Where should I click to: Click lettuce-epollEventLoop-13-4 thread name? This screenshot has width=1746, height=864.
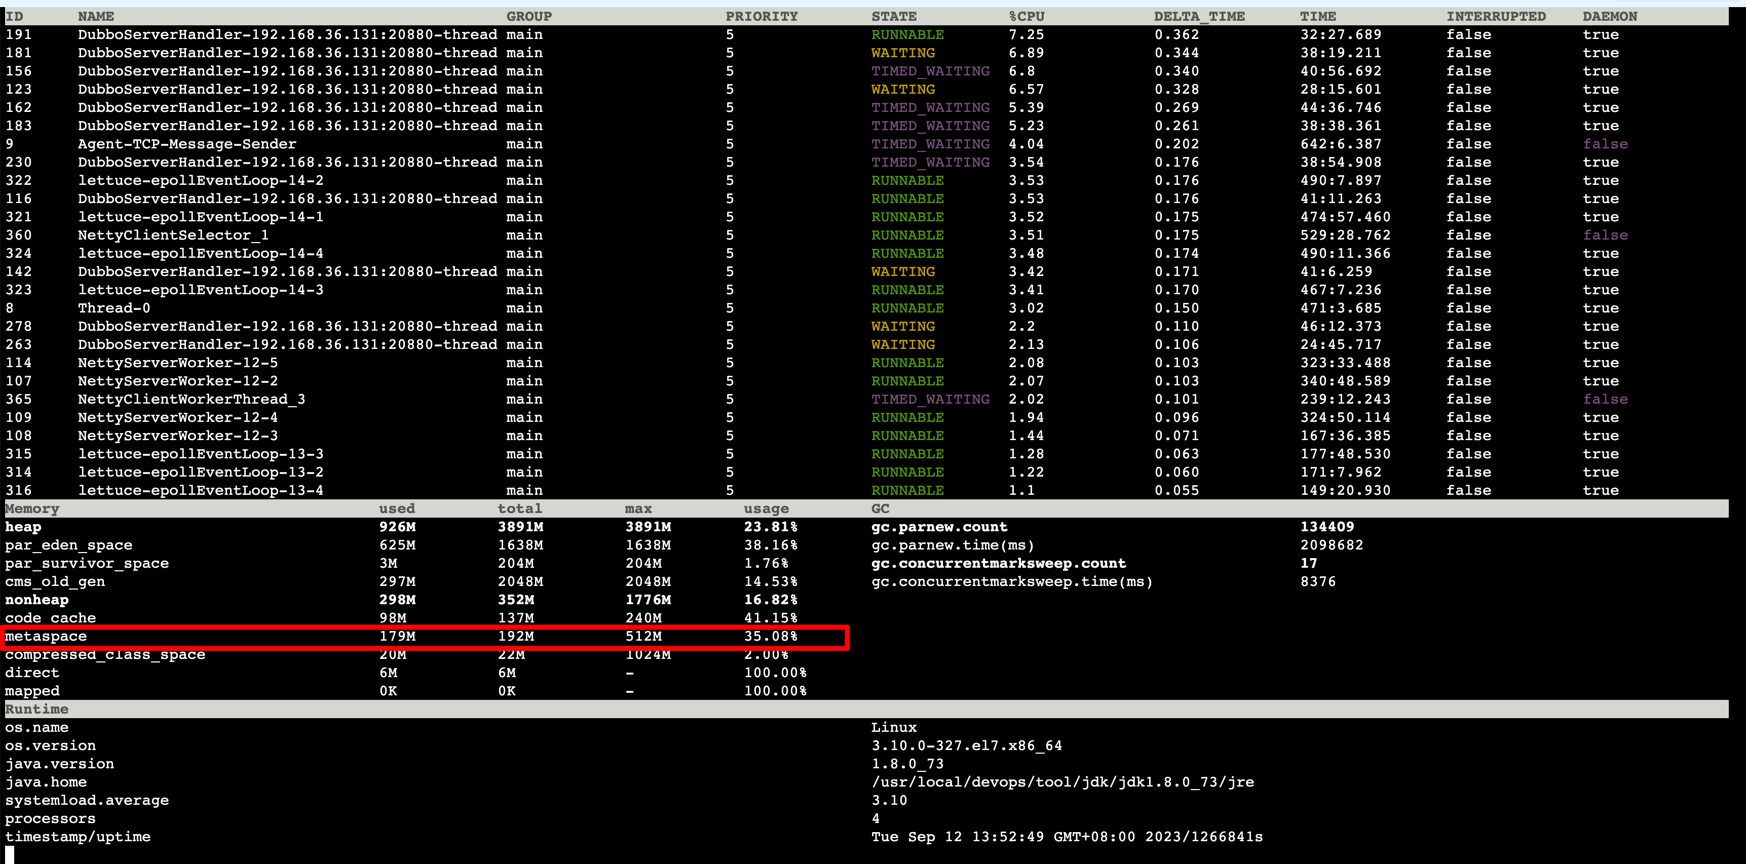click(x=201, y=491)
